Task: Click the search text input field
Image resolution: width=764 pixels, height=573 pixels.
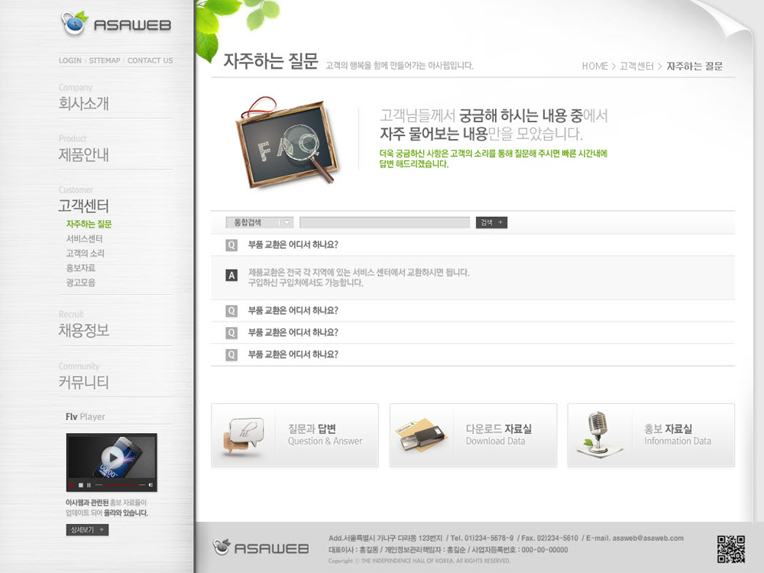Action: click(x=384, y=222)
